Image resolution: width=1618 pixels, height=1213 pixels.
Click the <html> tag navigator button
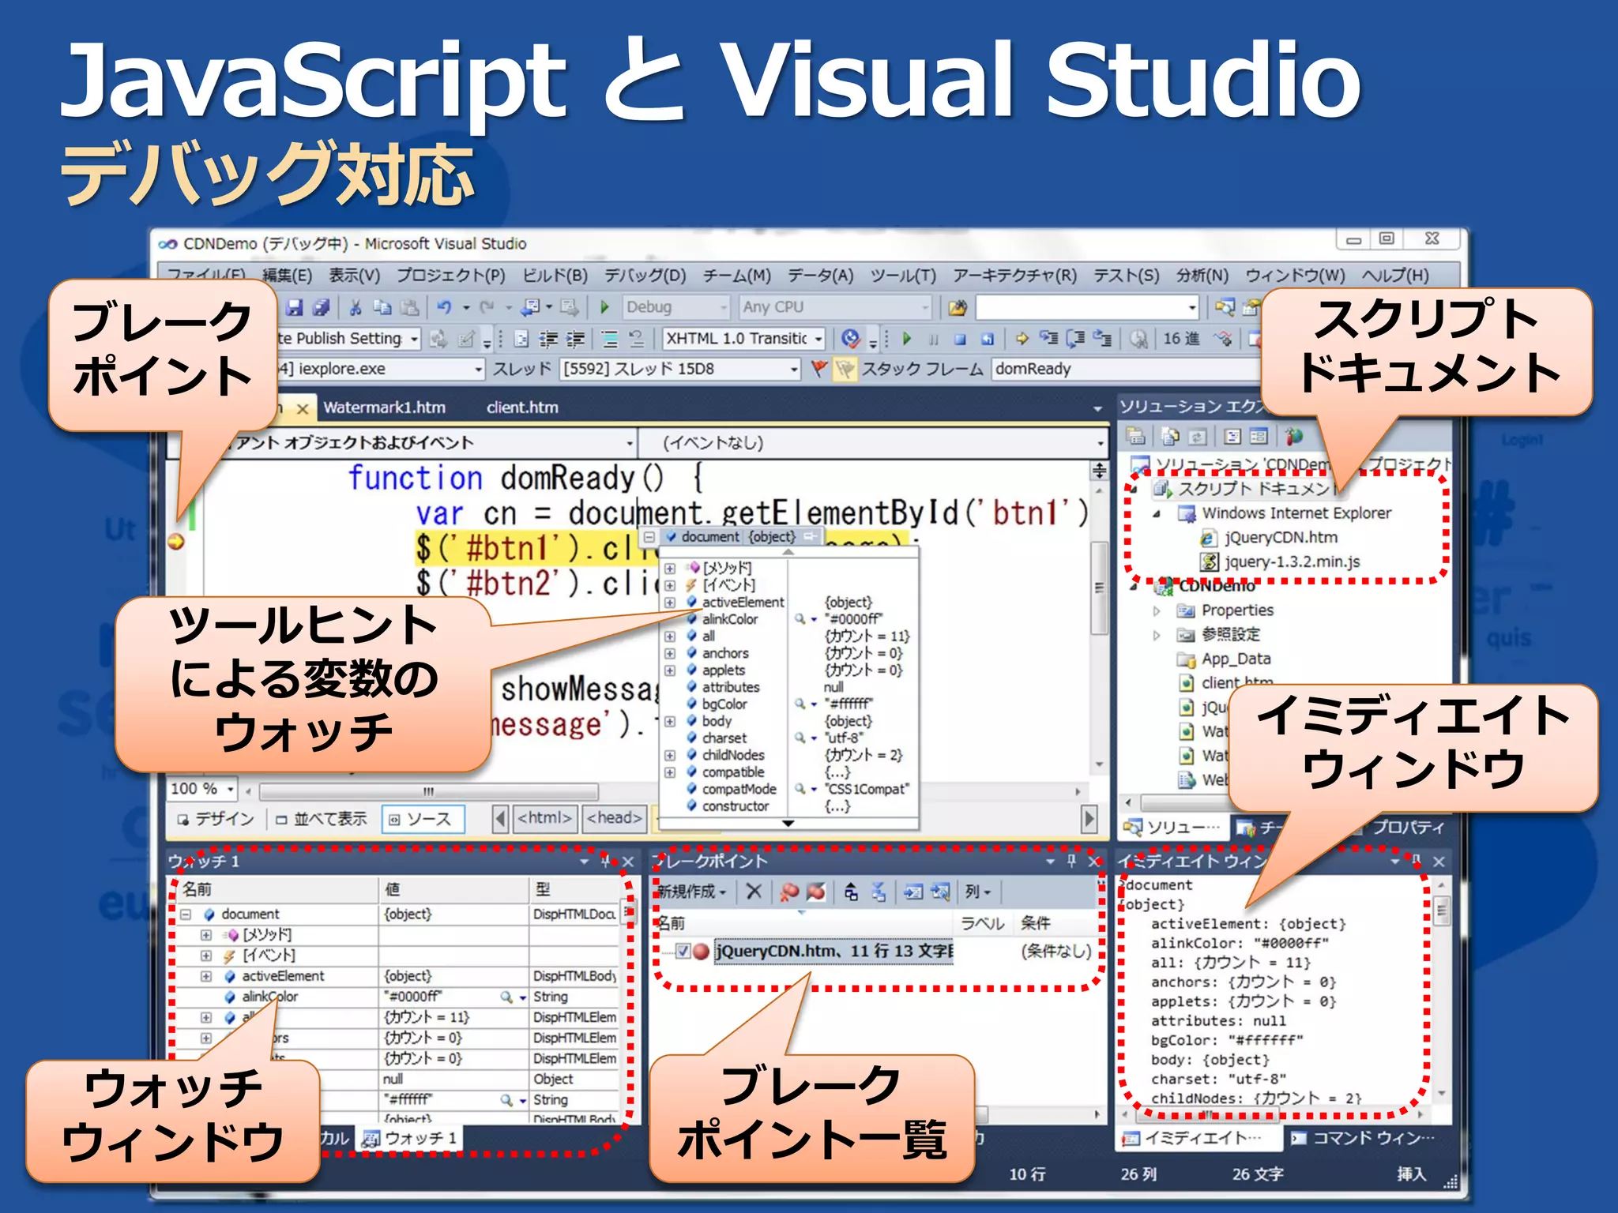click(x=544, y=818)
